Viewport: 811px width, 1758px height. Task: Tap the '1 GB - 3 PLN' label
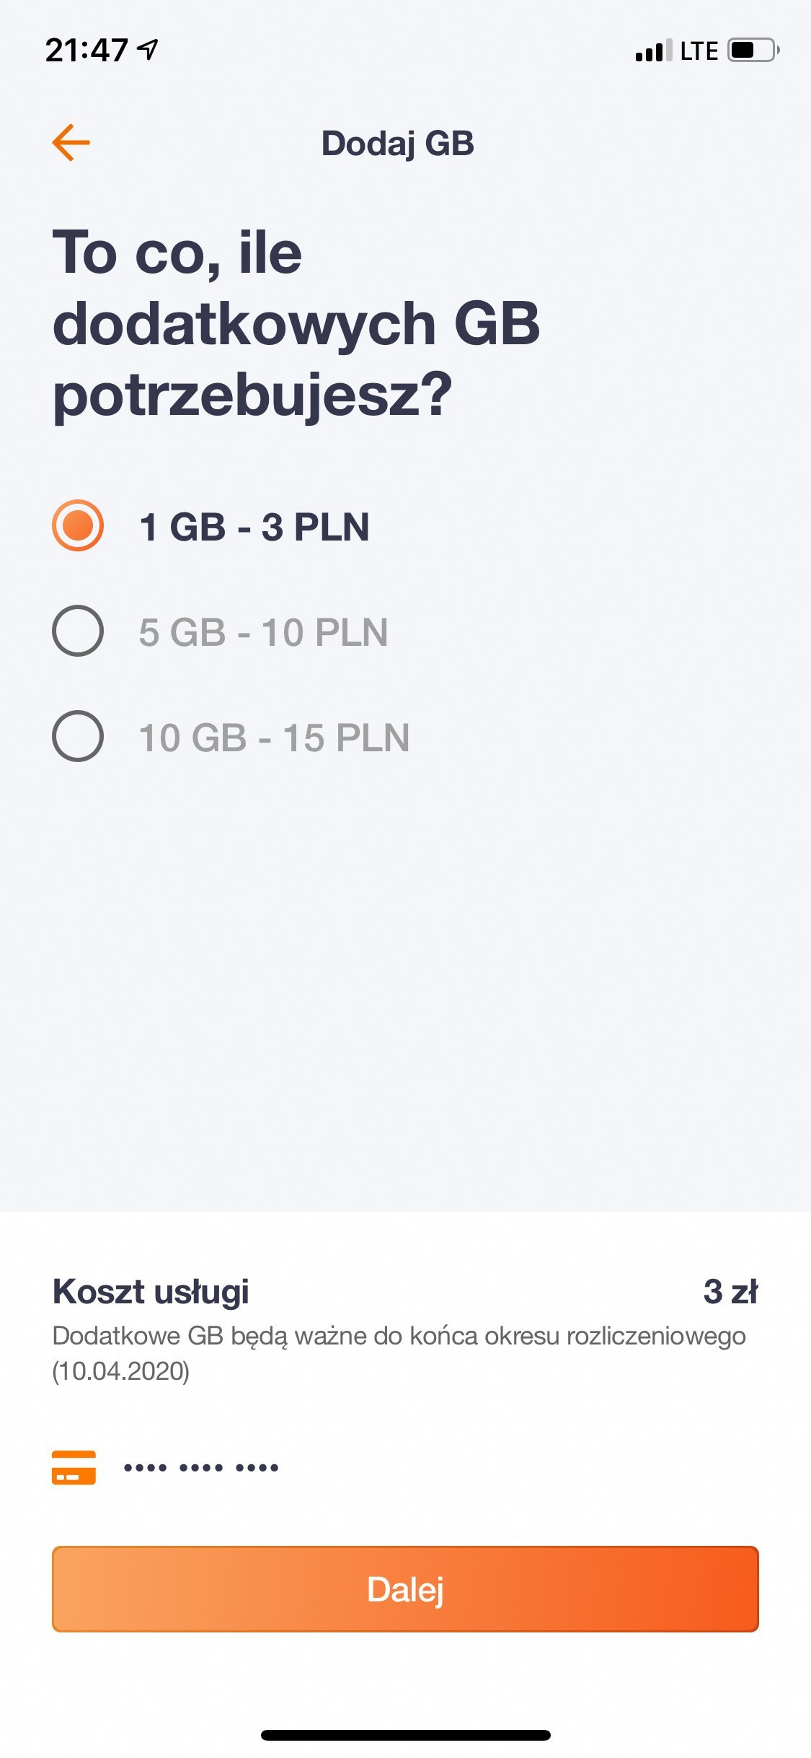click(254, 527)
